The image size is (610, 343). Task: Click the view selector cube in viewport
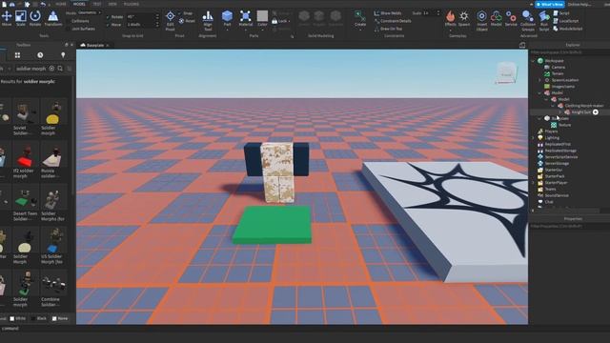[506, 73]
